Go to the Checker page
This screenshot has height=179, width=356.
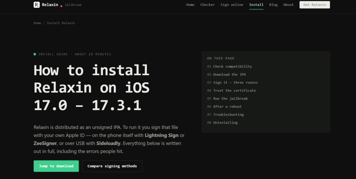(x=207, y=5)
